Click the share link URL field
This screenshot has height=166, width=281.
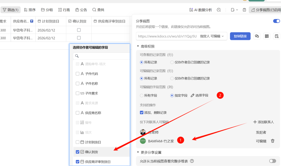tap(167, 36)
